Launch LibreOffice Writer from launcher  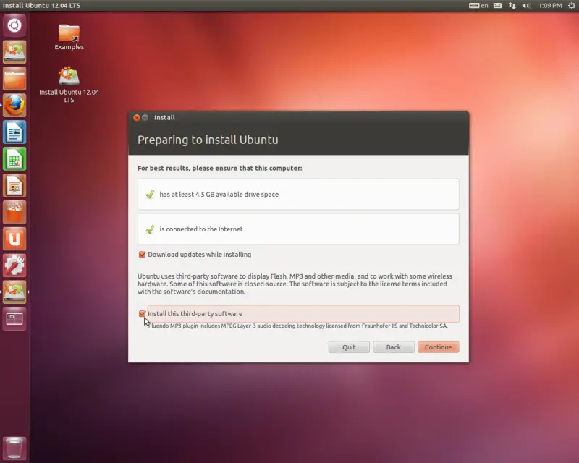[x=14, y=132]
